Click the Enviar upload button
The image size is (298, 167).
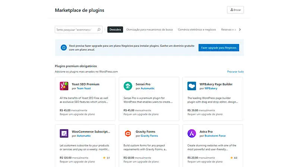pos(235,10)
